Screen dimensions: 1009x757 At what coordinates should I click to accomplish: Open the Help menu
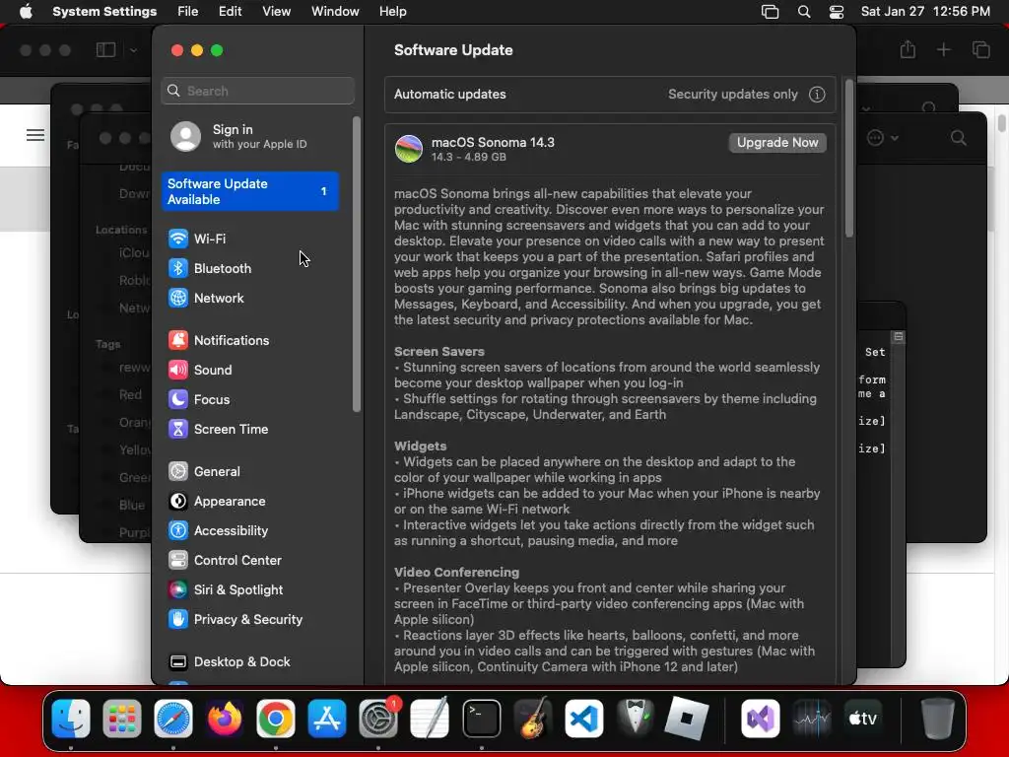coord(392,12)
